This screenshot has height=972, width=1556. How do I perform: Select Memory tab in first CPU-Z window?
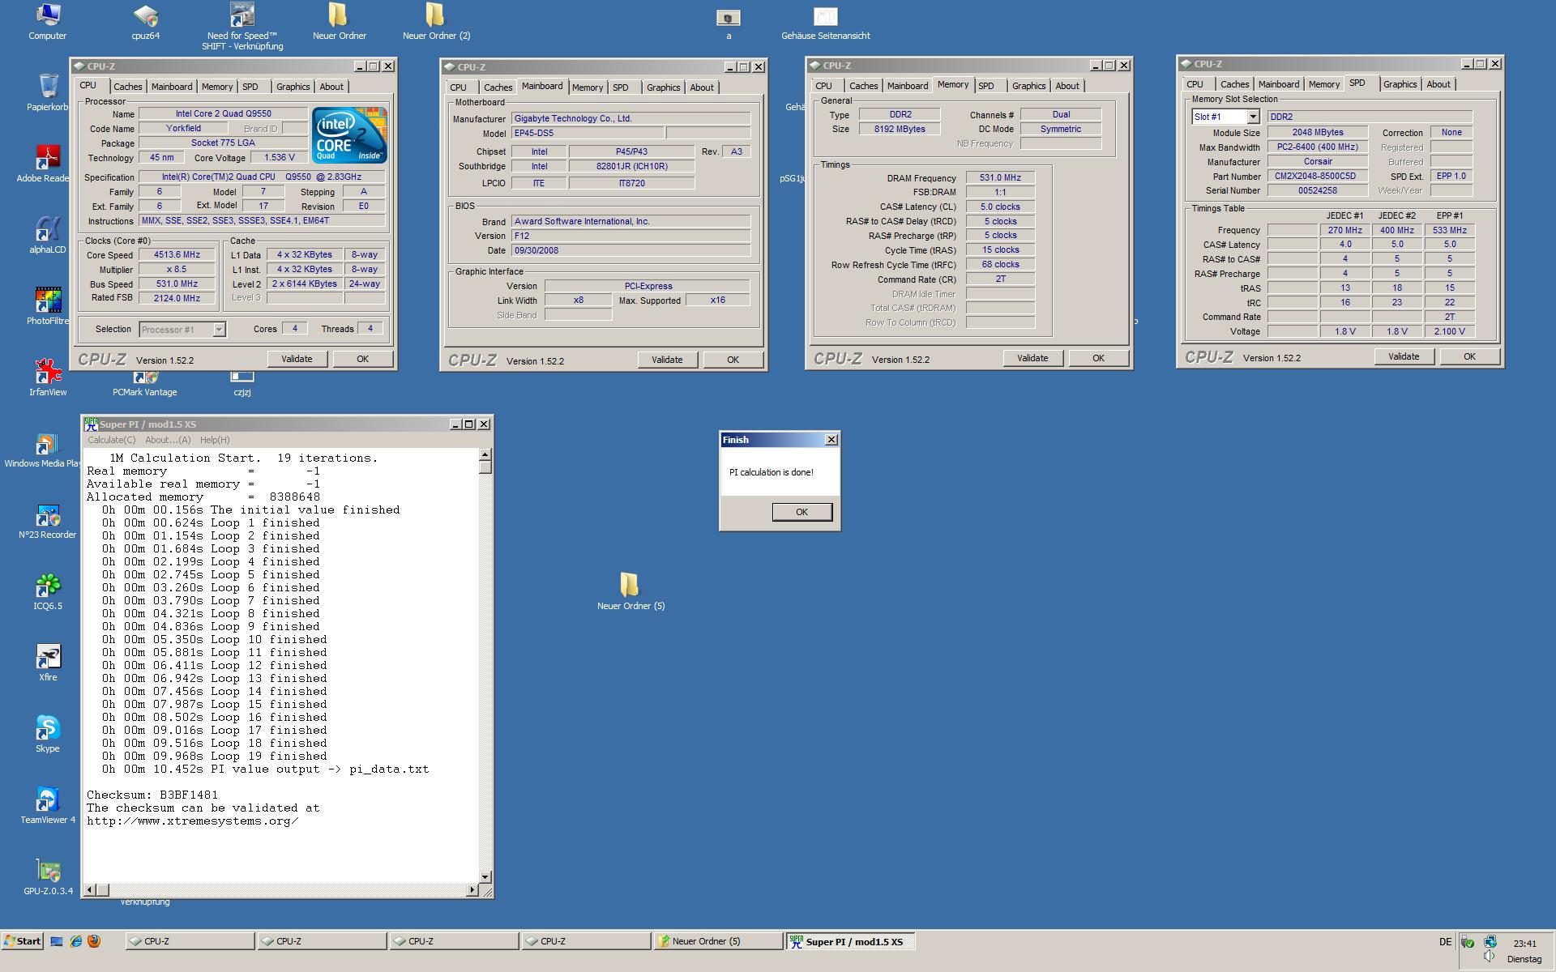[217, 87]
